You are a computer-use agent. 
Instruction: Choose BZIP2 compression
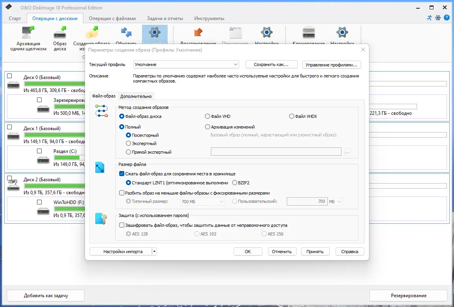coord(234,183)
